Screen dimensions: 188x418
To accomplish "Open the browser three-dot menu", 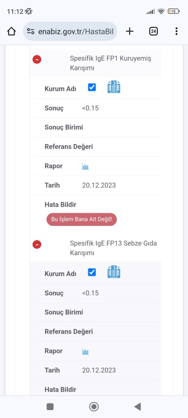I will tap(176, 32).
